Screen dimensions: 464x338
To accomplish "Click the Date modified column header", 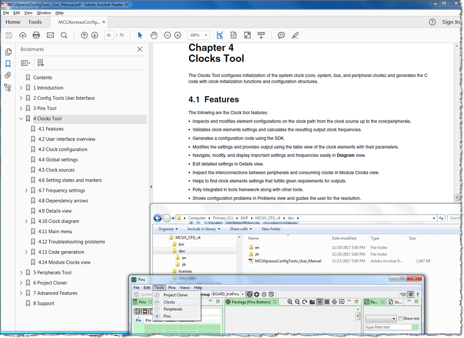I will pos(344,238).
